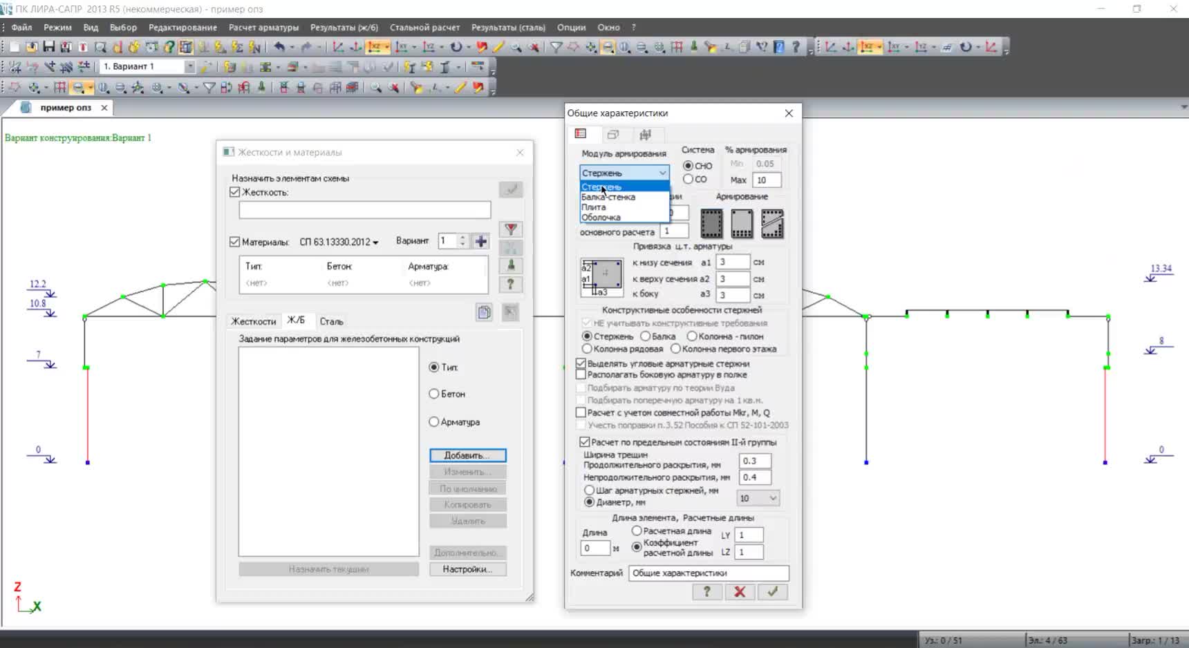Click the Комментарий text field

pyautogui.click(x=709, y=573)
